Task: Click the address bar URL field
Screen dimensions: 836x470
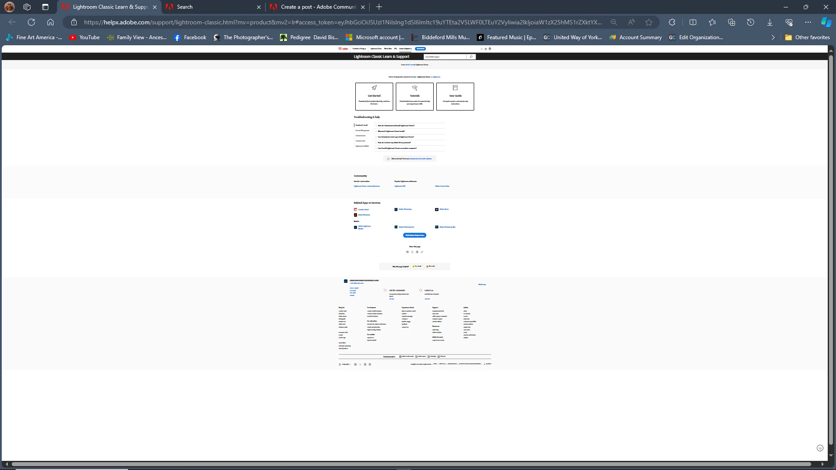Action: (342, 22)
